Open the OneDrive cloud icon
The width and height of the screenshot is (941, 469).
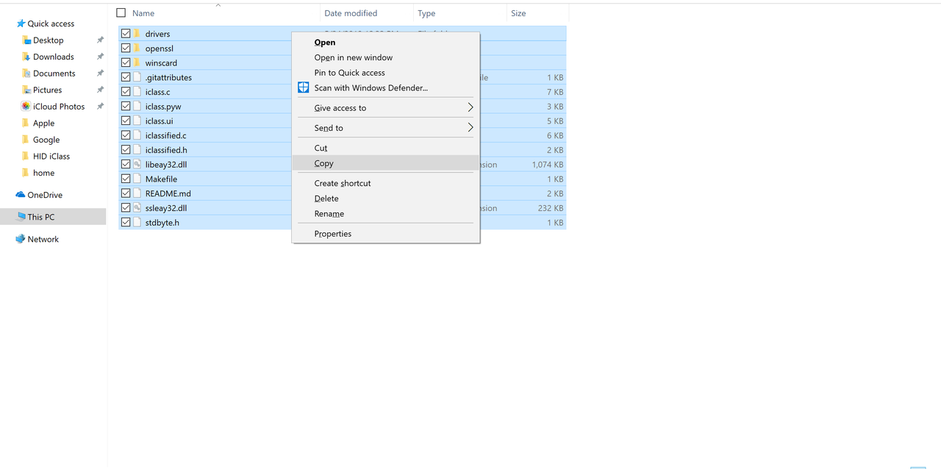pos(21,195)
